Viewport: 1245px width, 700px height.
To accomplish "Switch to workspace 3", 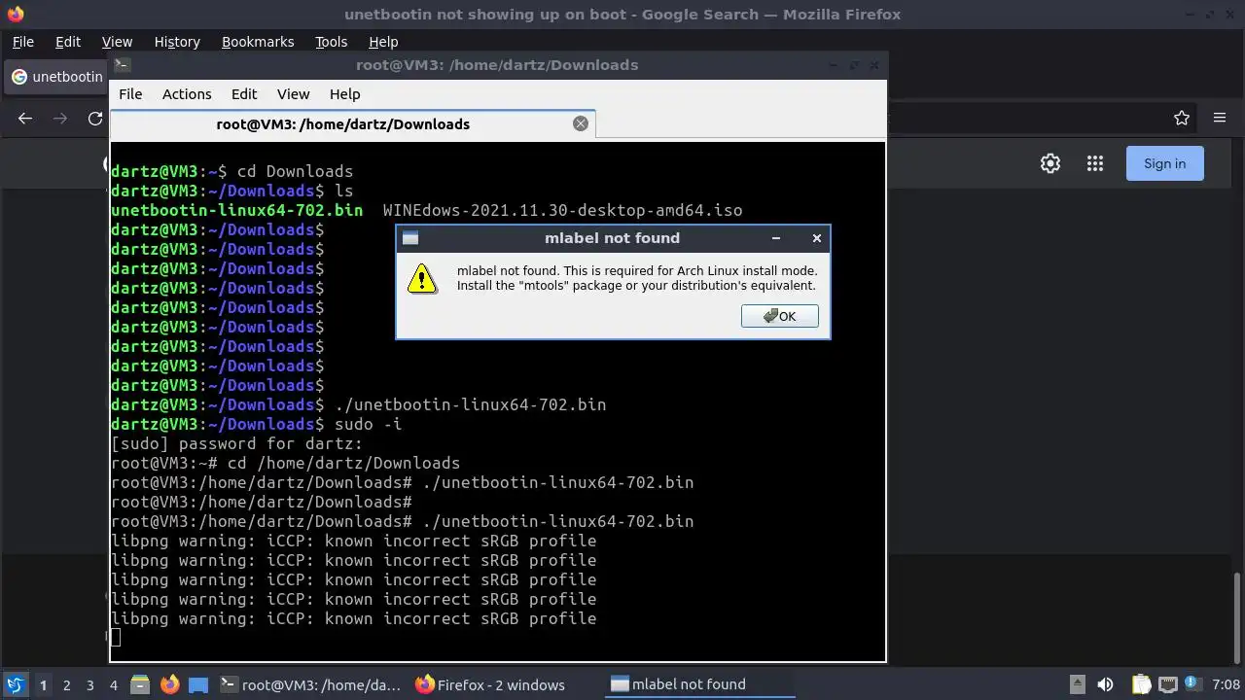I will pyautogui.click(x=89, y=684).
